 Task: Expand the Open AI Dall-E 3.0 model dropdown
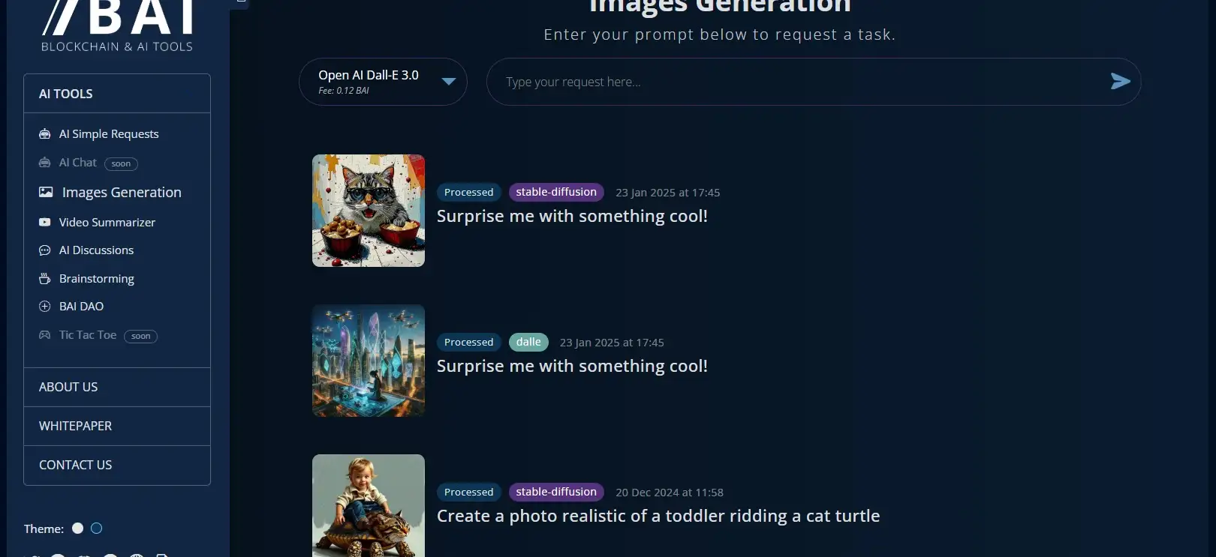click(383, 82)
